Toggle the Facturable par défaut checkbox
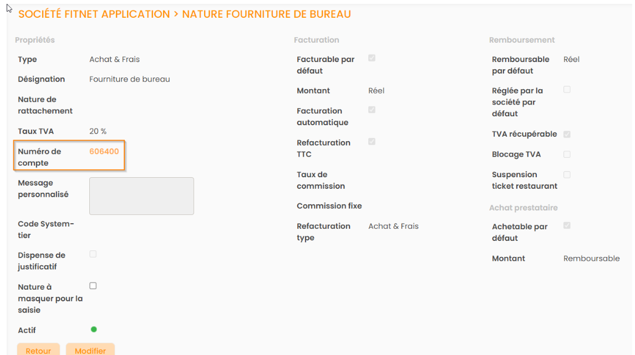The width and height of the screenshot is (635, 355). (372, 58)
